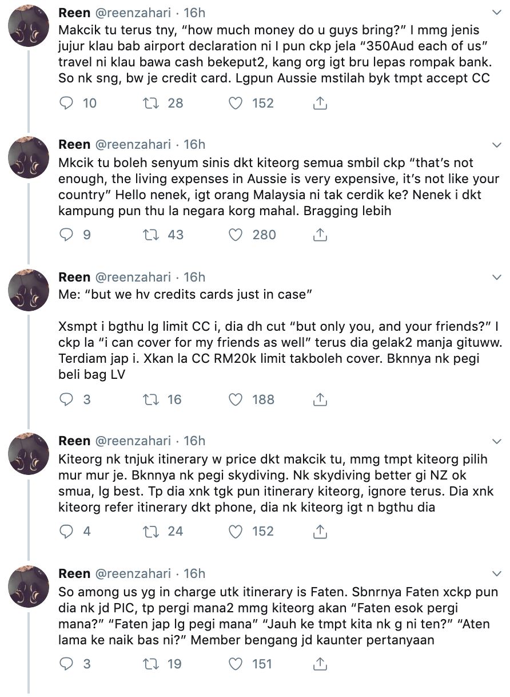The width and height of the screenshot is (510, 697).
Task: Like the tweet with 280 likes
Action: (236, 235)
